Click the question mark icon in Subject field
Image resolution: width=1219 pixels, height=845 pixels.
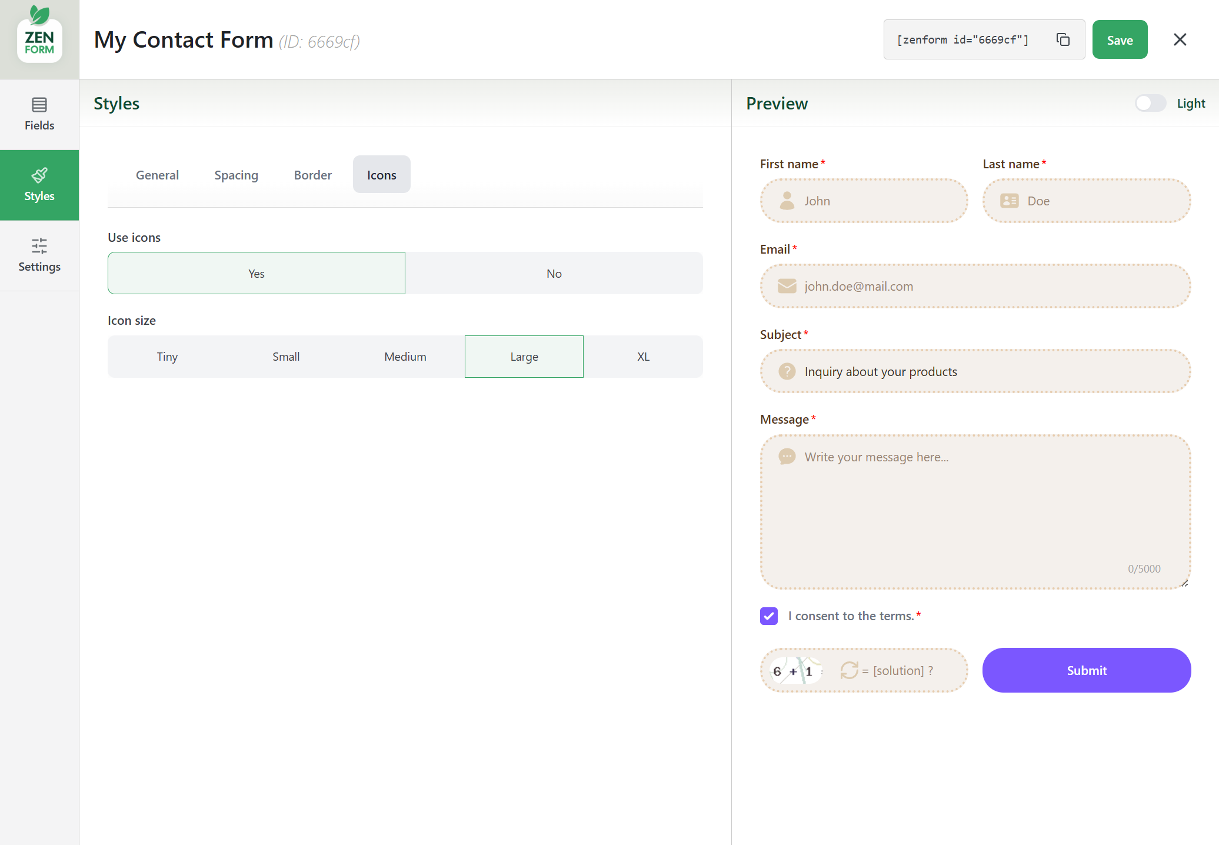787,371
